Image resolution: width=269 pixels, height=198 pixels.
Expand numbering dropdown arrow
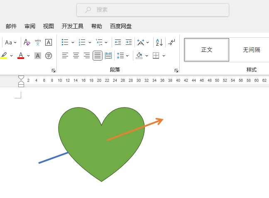(90, 42)
